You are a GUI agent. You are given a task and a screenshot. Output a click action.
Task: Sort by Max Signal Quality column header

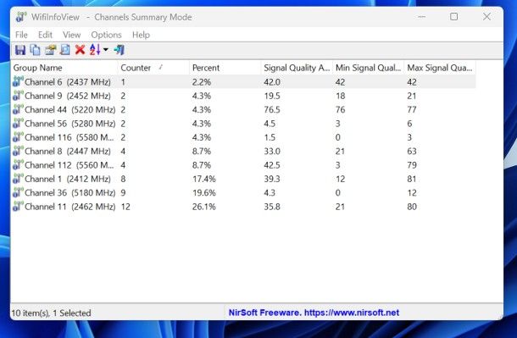coord(440,68)
